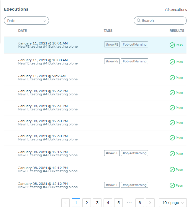Viewport: 190px width, 214px height.
Task: Switch to page 5 in pagination
Action: coord(118,203)
